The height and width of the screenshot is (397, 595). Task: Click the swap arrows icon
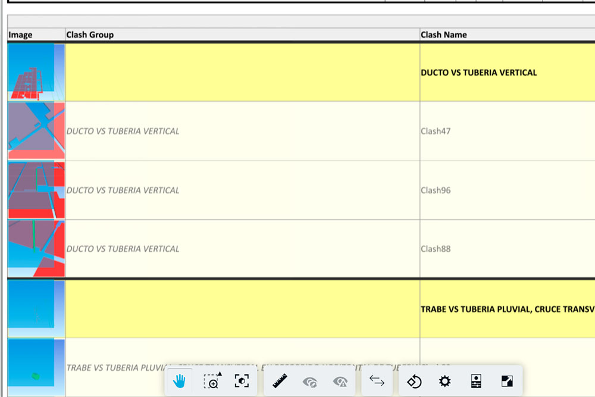tap(377, 382)
